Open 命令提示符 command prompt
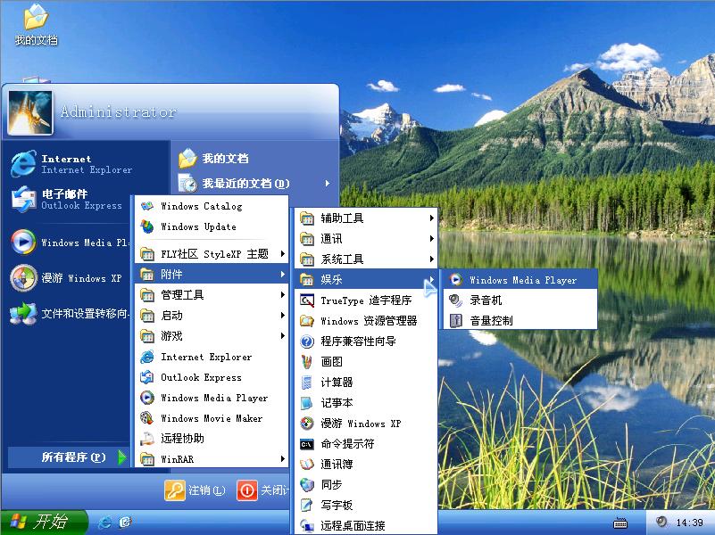The height and width of the screenshot is (535, 715). click(x=366, y=443)
